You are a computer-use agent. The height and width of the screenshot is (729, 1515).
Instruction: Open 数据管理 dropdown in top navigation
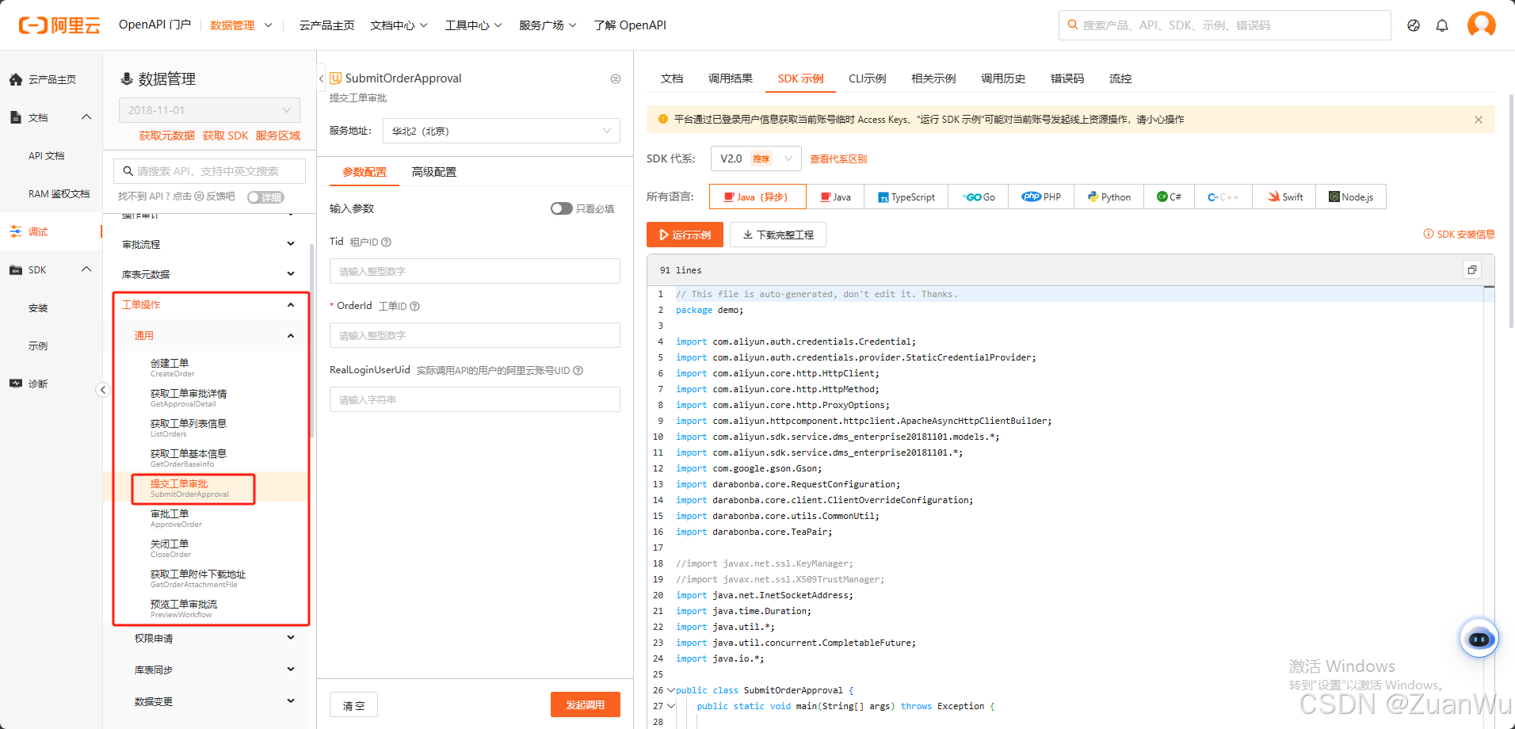[241, 25]
